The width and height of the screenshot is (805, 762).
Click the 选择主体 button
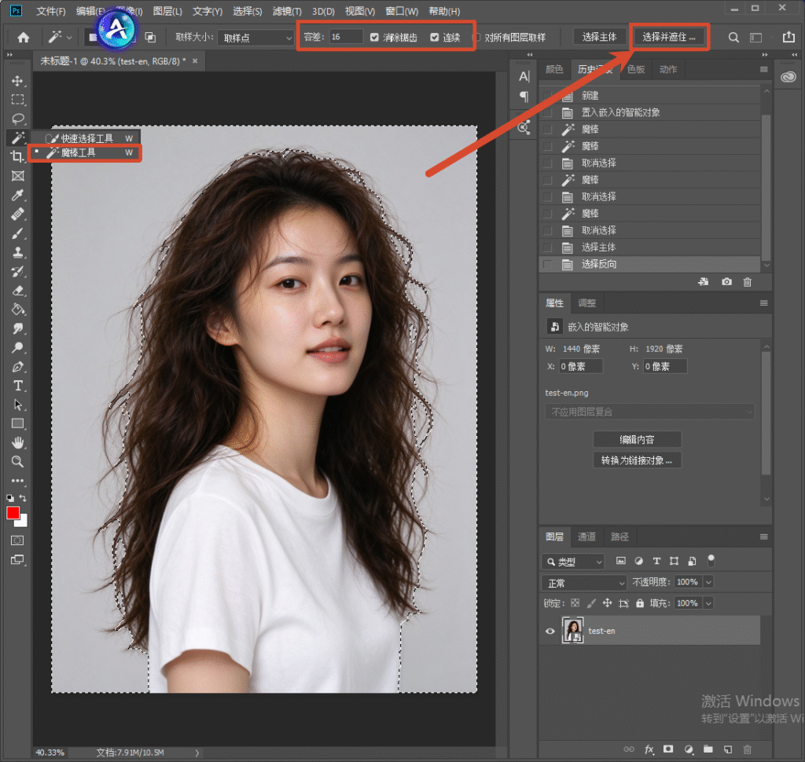[599, 37]
